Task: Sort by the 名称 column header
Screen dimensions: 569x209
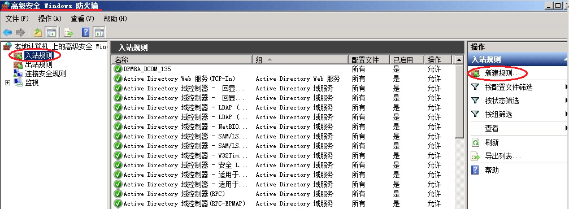Action: point(182,60)
